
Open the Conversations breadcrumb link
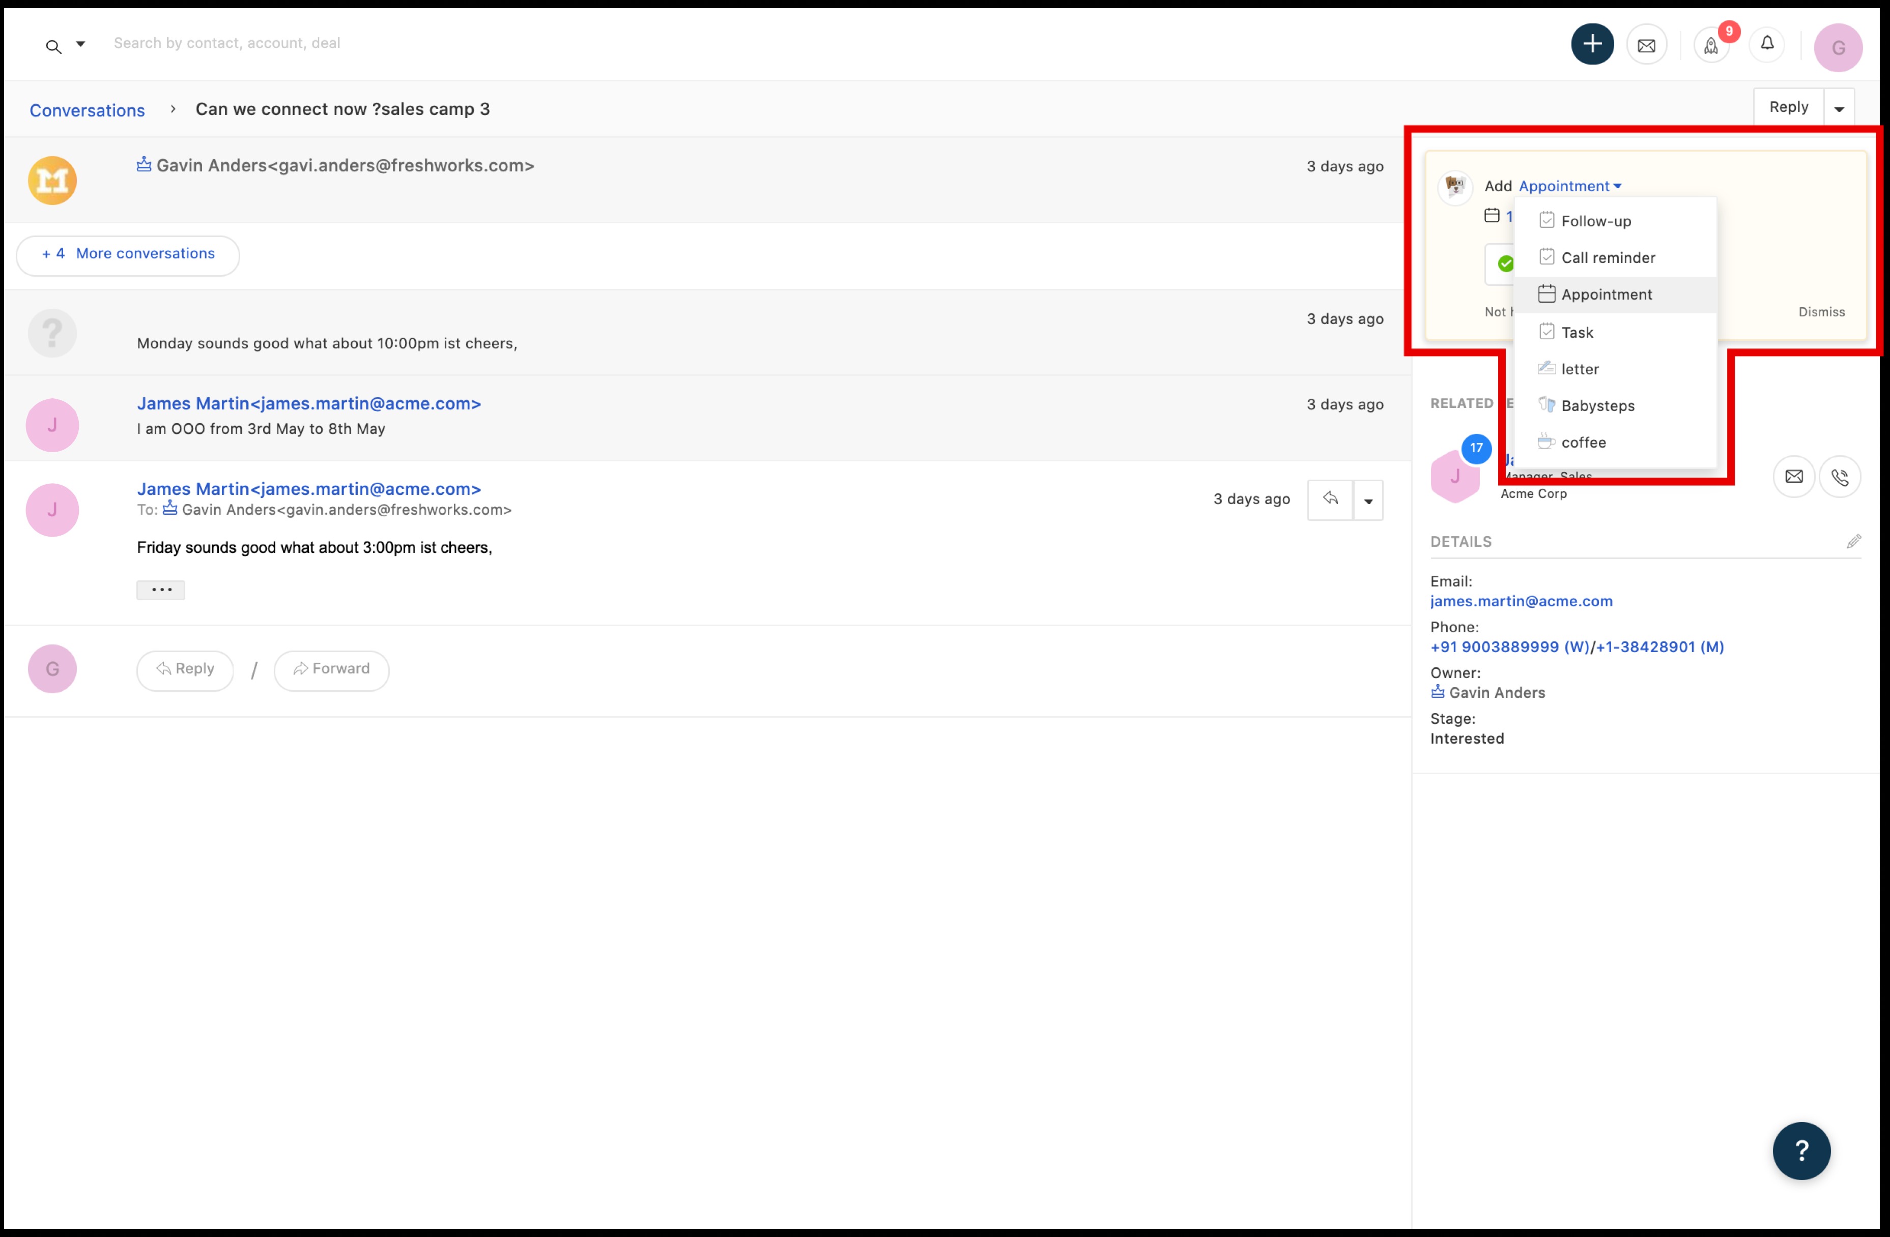(88, 110)
